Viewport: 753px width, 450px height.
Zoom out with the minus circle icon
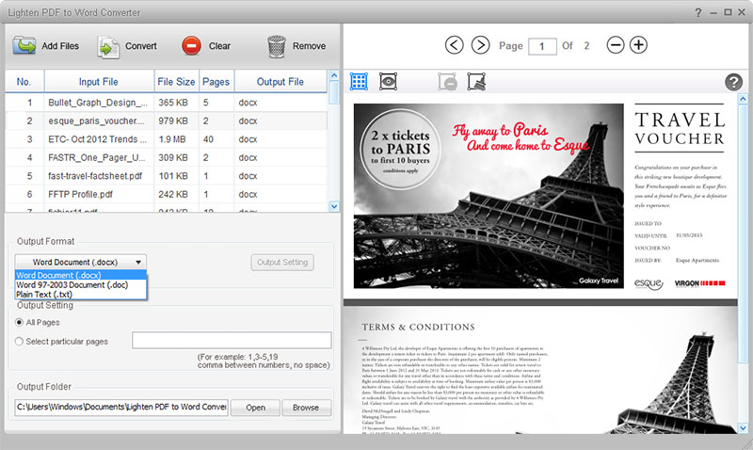pos(616,45)
